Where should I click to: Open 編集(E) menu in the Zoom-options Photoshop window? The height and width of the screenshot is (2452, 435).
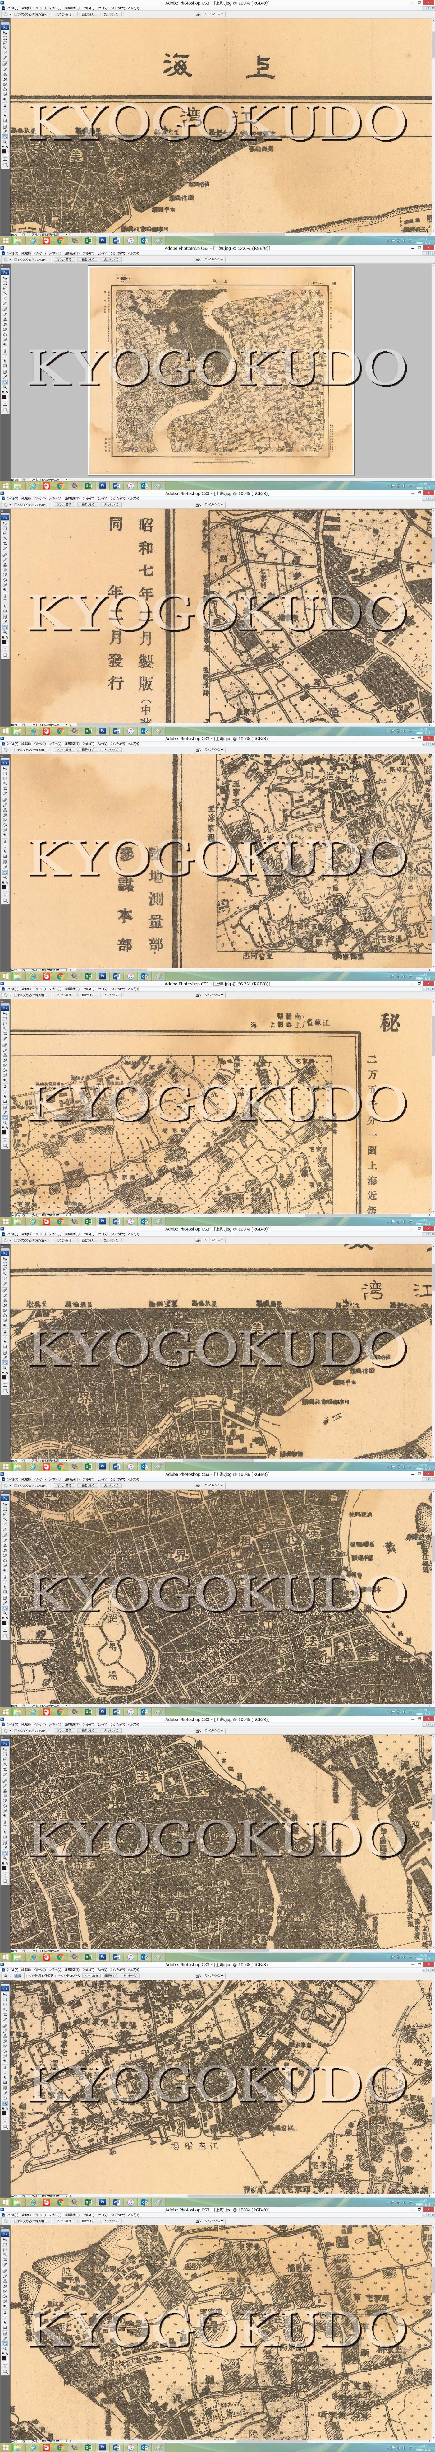tap(26, 1970)
